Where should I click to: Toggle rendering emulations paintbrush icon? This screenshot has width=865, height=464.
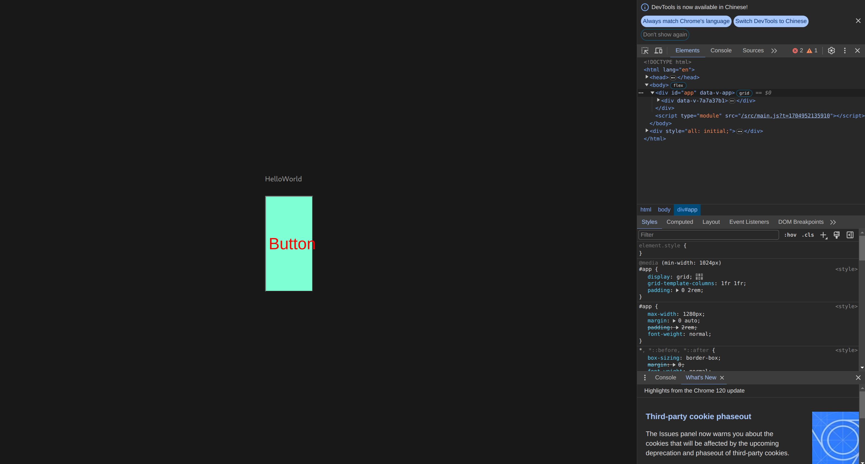(x=837, y=235)
